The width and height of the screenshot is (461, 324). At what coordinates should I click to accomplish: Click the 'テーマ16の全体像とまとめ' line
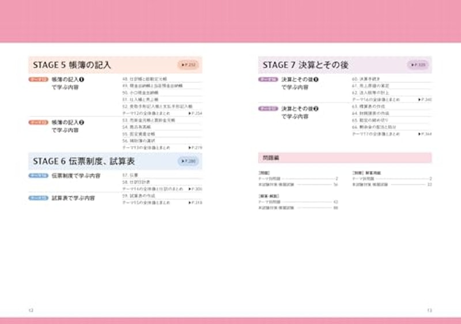tap(392, 100)
